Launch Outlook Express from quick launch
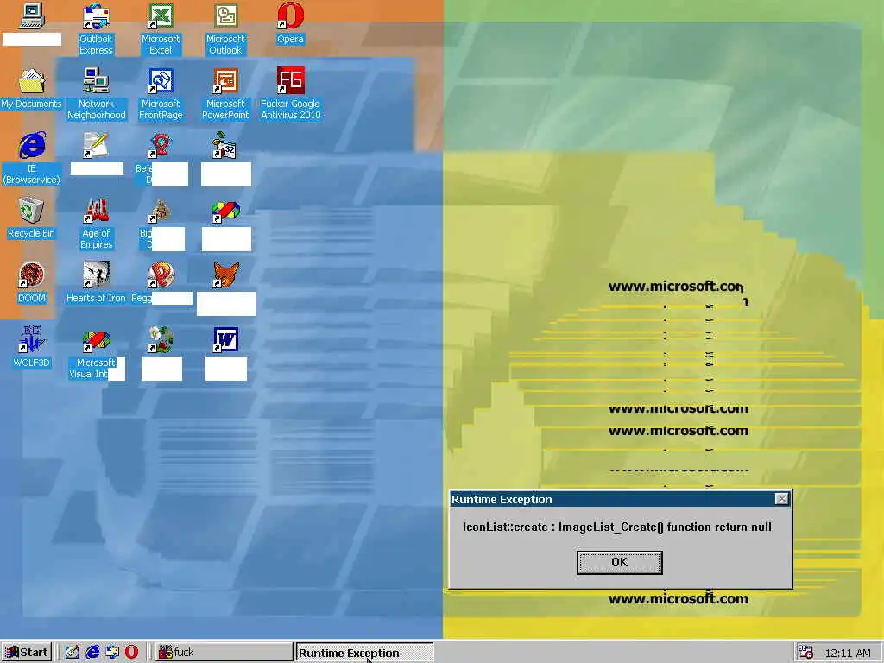Image resolution: width=884 pixels, height=663 pixels. pos(112,653)
